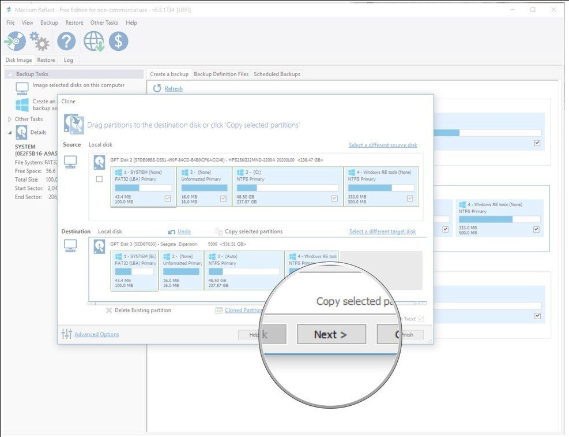
Task: Click Windows logo on source 1 - SYSTEM partition
Action: pyautogui.click(x=118, y=172)
